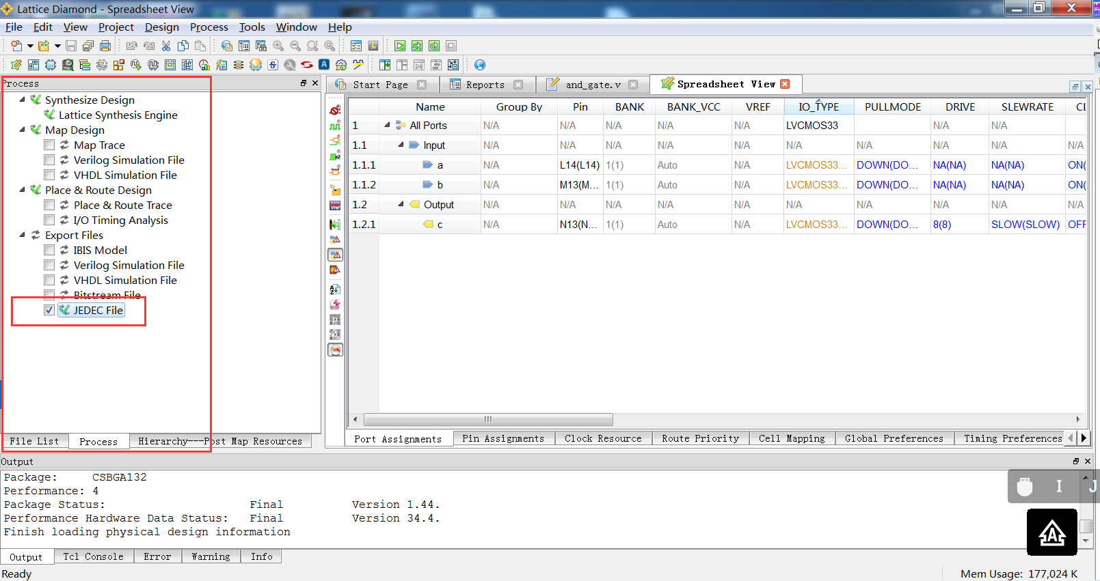The image size is (1100, 581).
Task: Click the Print icon in toolbar
Action: [x=105, y=46]
